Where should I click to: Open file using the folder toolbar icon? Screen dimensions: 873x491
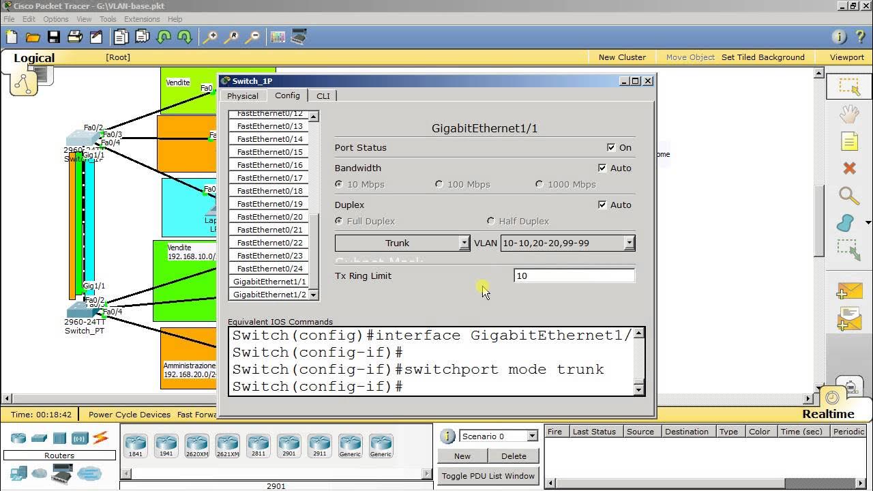coord(33,37)
